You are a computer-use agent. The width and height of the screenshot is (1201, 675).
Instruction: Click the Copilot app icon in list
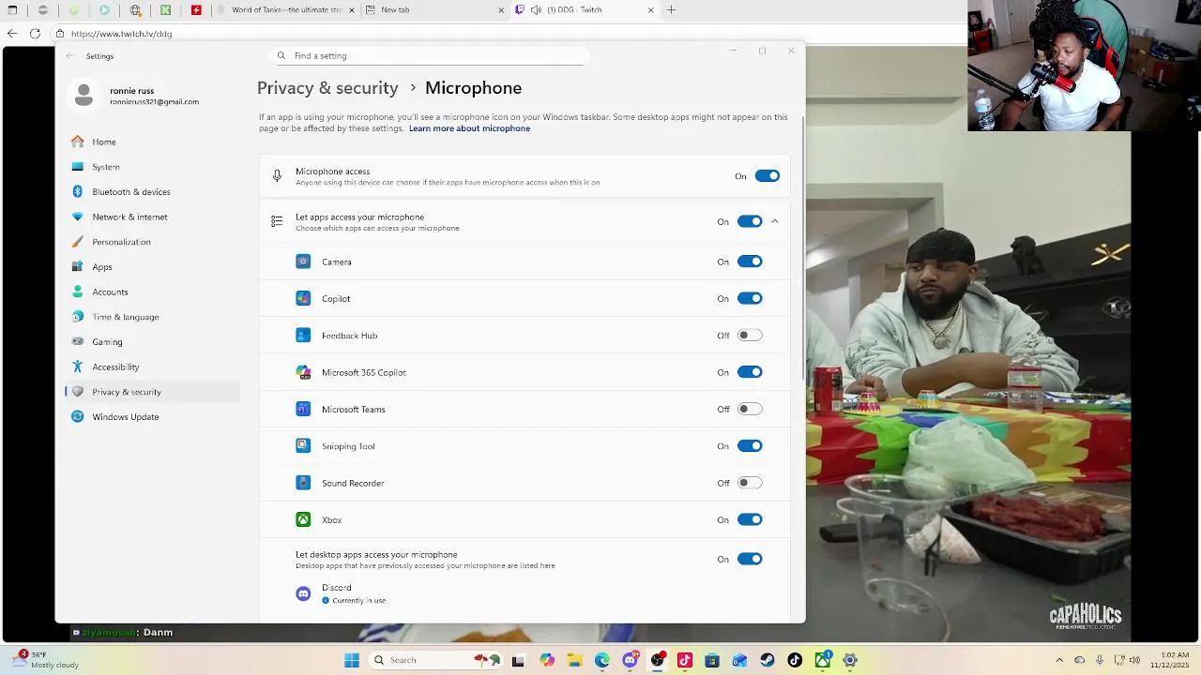tap(303, 298)
